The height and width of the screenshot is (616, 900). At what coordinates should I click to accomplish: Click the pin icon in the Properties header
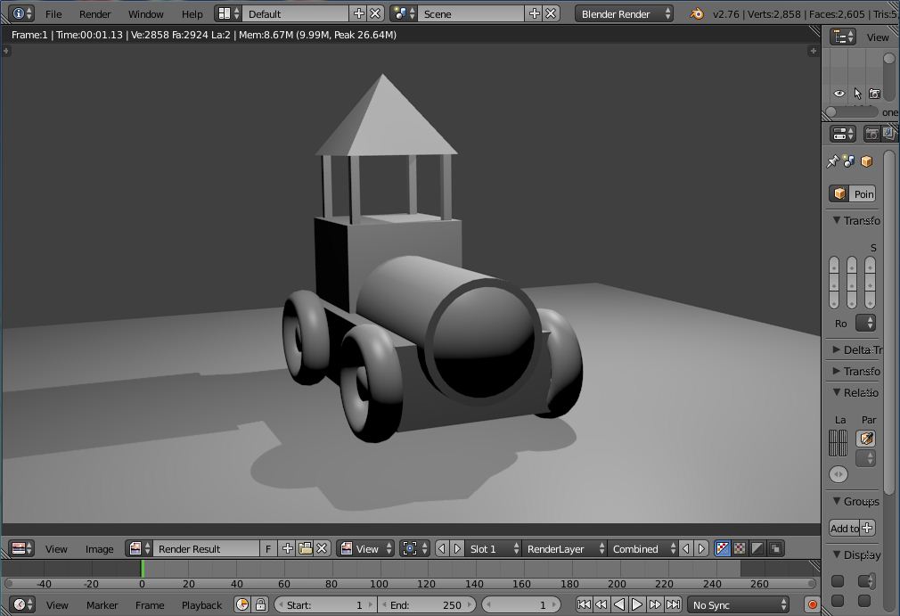point(832,160)
